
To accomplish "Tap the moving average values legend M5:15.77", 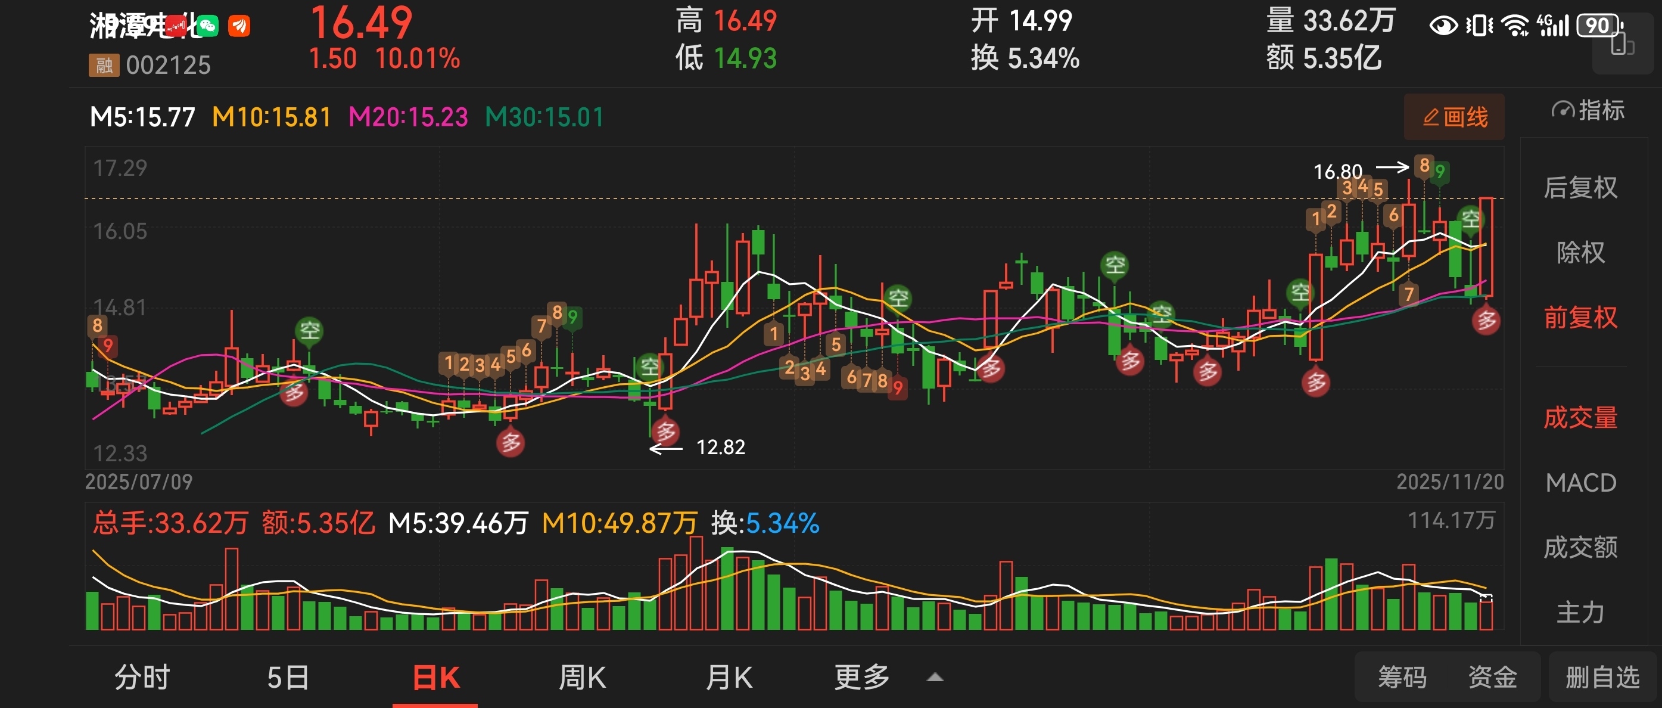I will [142, 117].
